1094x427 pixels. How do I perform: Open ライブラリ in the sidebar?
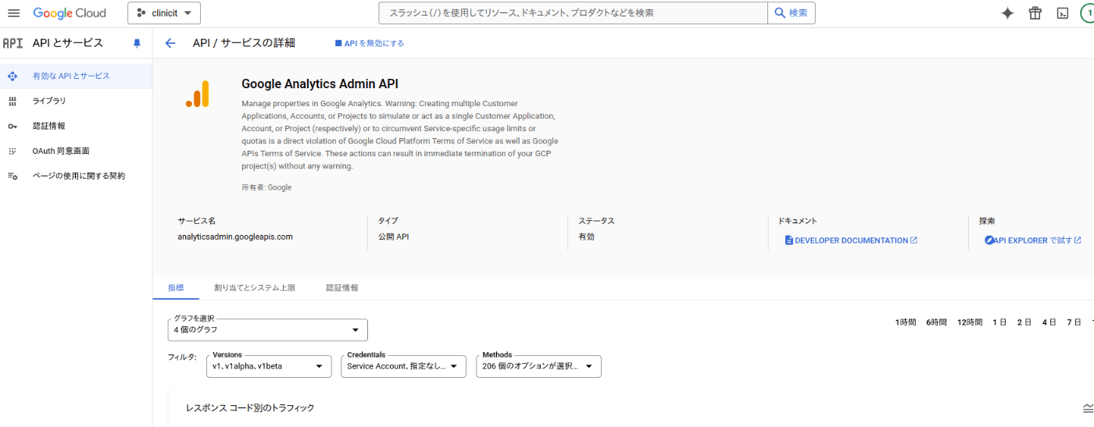[76, 101]
